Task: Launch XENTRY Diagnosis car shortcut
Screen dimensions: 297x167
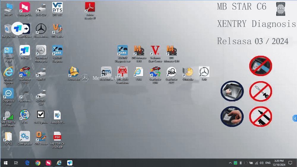Action: 123,54
